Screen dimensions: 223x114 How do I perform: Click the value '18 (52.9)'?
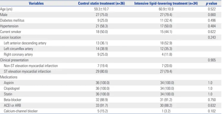click(x=166, y=43)
